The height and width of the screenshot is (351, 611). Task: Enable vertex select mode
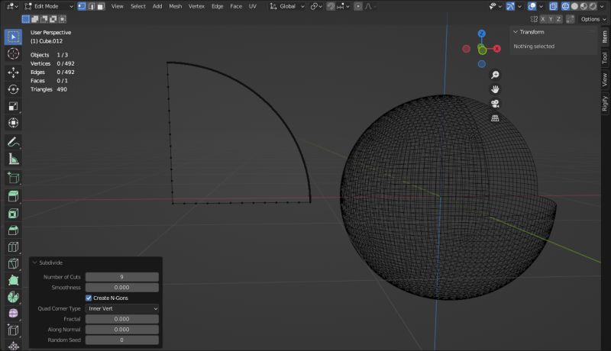pos(82,6)
